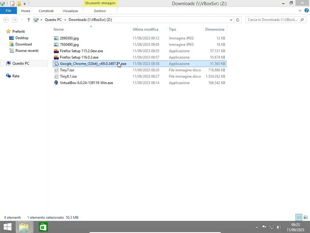Screen dimensions: 310x233
Task: Click Downloads (\\VBoxSvr) (Z:) breadcrumb
Action: (90, 20)
